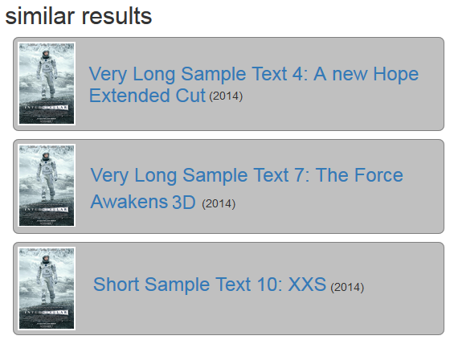This screenshot has width=450, height=344.
Task: Open the Short Sample Text 10: XXS link
Action: point(210,285)
